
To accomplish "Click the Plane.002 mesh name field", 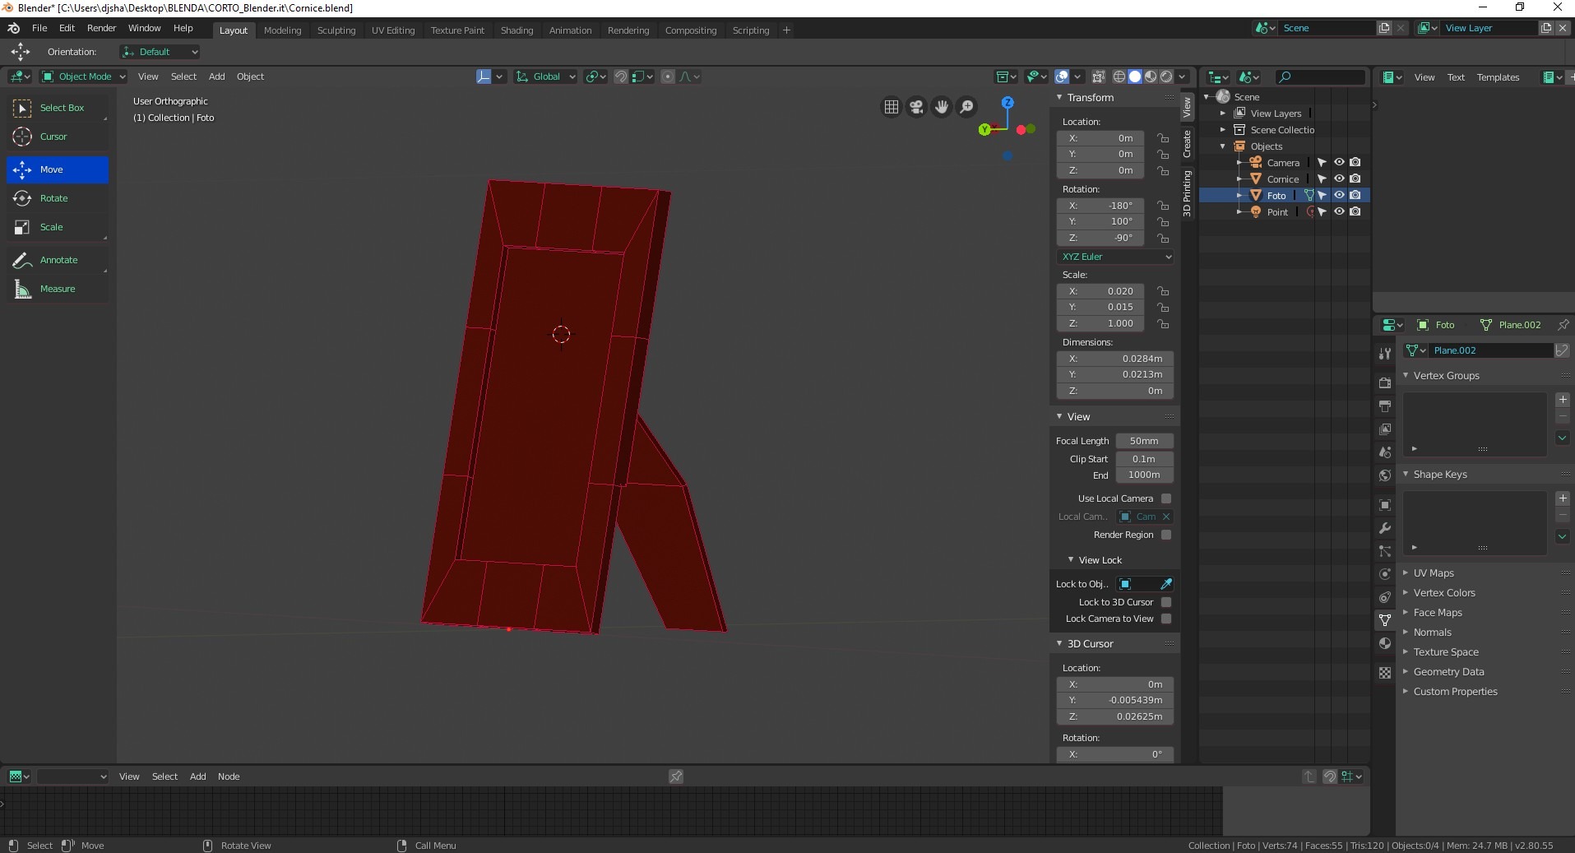I will (1490, 350).
